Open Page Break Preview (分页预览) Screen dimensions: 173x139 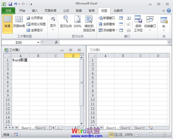[35, 18]
